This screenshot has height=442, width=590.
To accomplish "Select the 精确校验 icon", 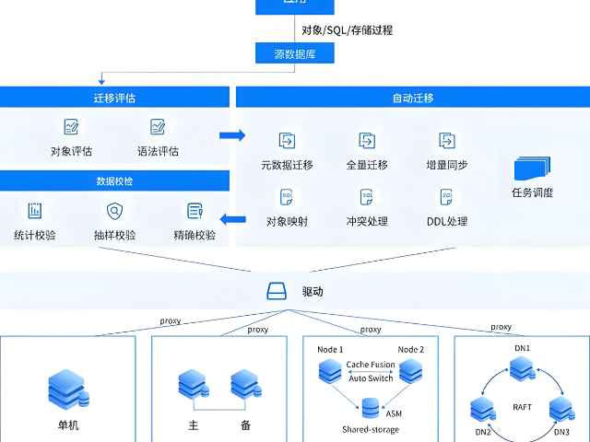I will tap(195, 210).
